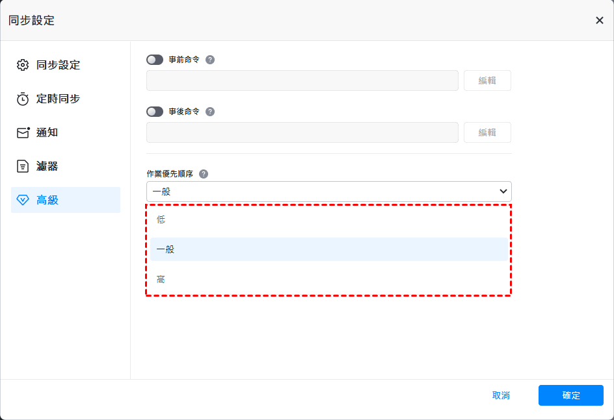Screen dimensions: 614x420
Task: Click 編輯 button for 事後命令
Action: 487,132
